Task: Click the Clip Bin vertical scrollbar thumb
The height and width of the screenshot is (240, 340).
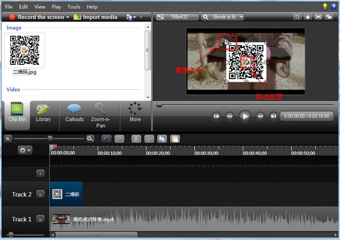Action: click(148, 50)
